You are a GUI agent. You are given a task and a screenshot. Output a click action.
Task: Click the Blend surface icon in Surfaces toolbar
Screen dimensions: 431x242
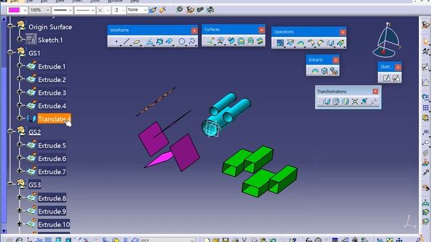tap(260, 41)
